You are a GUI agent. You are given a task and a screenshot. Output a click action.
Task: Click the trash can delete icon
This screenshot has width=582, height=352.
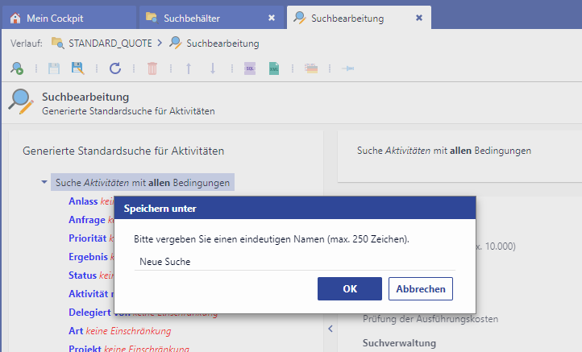click(152, 68)
